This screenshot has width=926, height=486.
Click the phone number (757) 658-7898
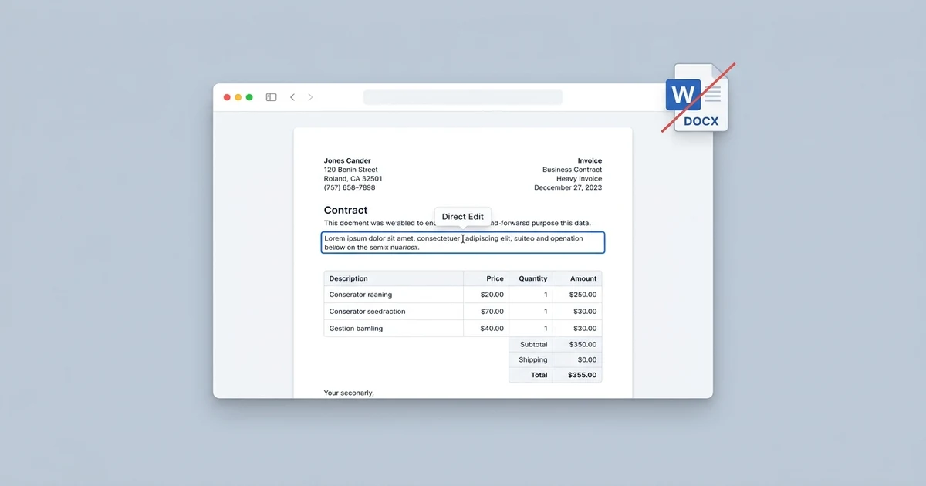pos(350,187)
